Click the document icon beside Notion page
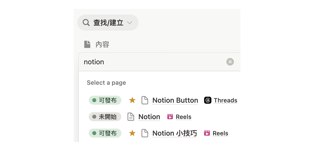This screenshot has width=315, height=151. coord(131,117)
